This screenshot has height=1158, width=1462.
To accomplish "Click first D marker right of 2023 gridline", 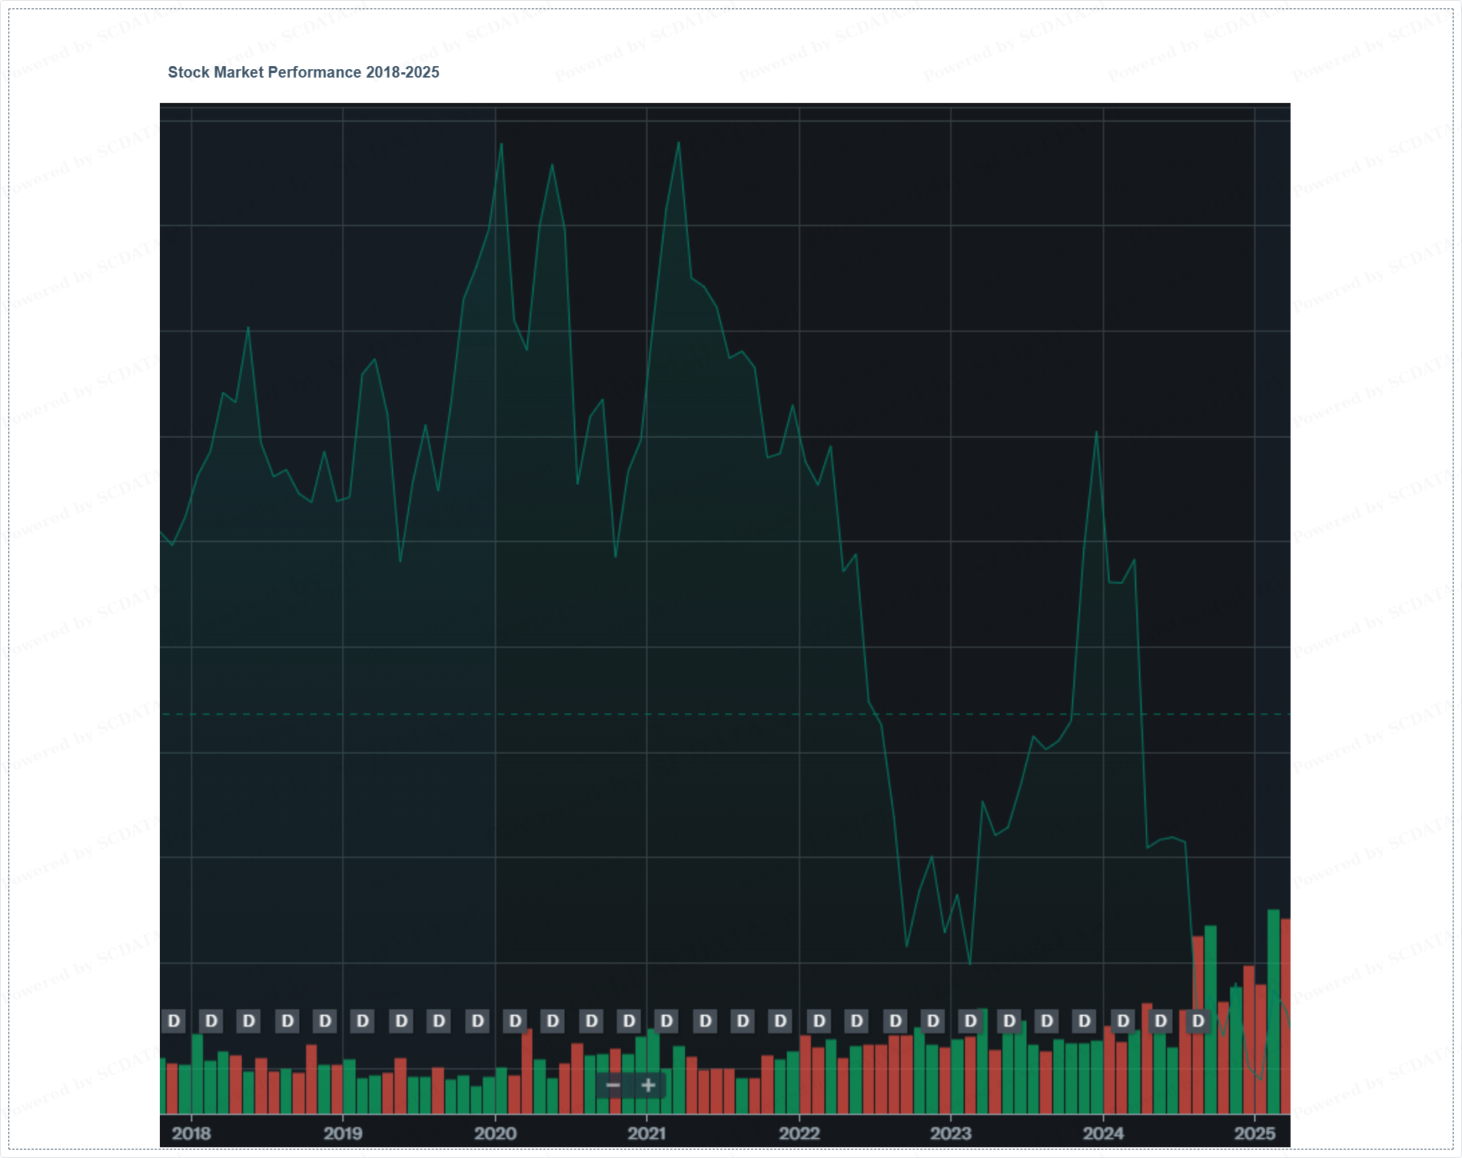I will click(x=971, y=1021).
